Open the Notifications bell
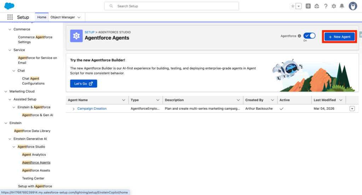This screenshot has height=195, width=362. (342, 6)
